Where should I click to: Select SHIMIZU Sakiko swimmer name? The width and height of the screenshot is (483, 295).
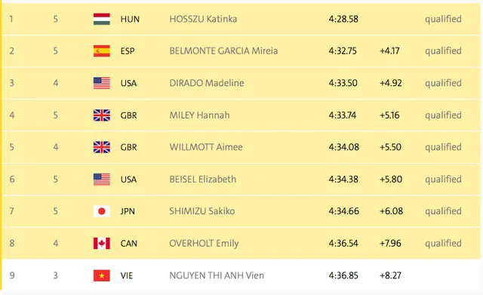point(202,211)
